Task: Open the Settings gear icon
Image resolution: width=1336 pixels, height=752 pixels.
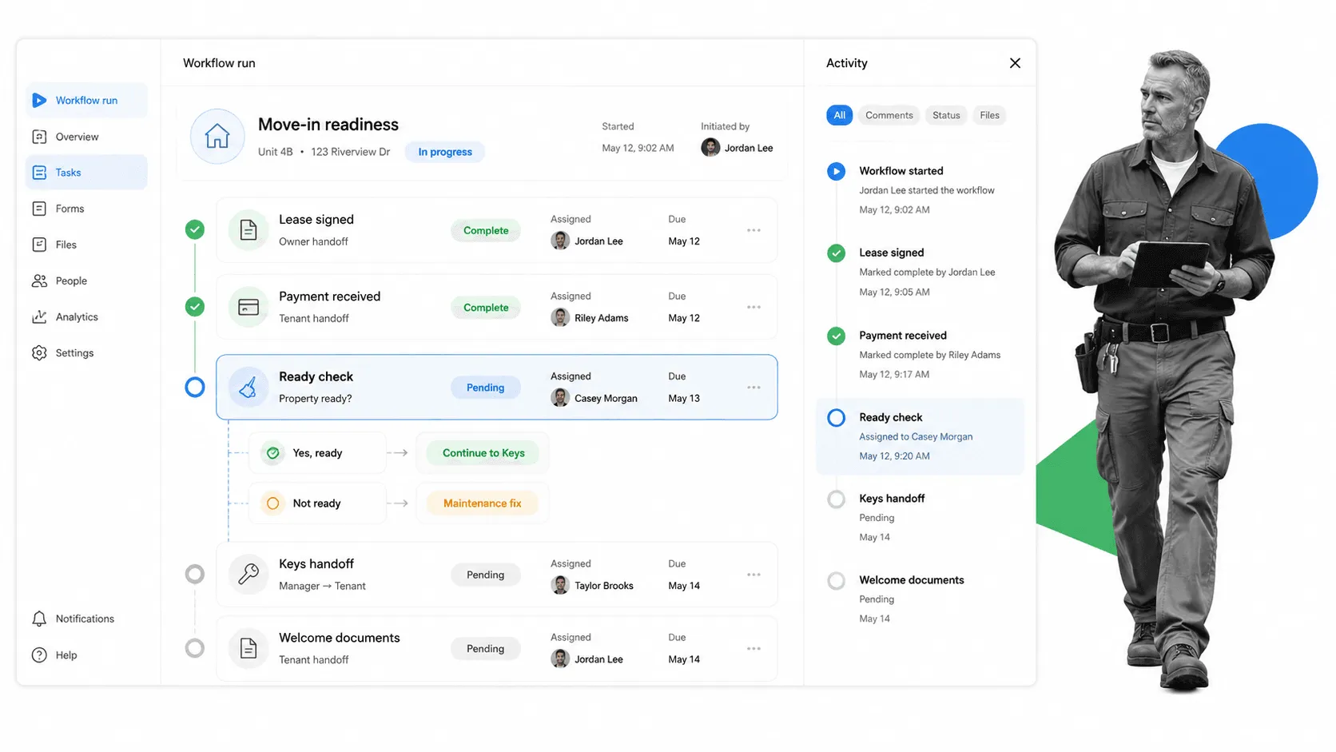Action: coord(39,352)
